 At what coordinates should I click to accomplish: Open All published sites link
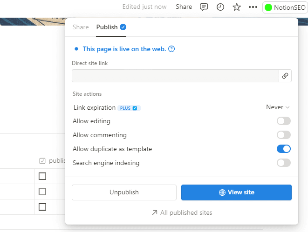182,212
